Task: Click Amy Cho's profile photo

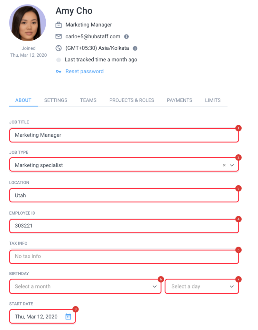Action: pos(27,23)
